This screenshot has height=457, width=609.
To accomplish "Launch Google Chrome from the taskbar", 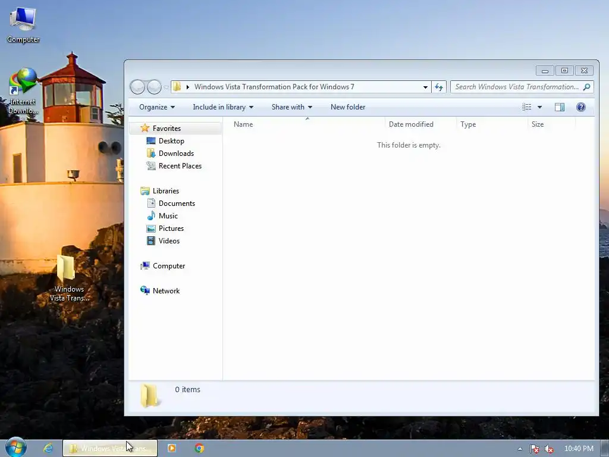I will coord(199,448).
